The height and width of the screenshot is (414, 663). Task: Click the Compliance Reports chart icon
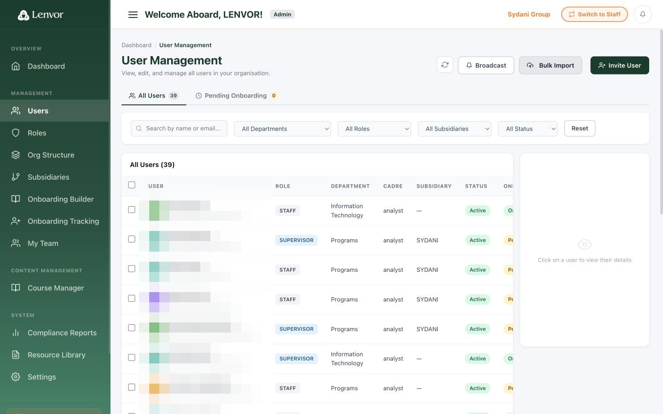point(16,333)
